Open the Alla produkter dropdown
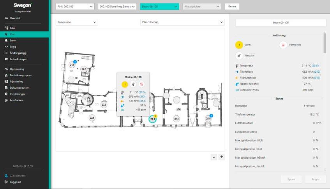Screen dimensions: 330x189 click(201, 7)
